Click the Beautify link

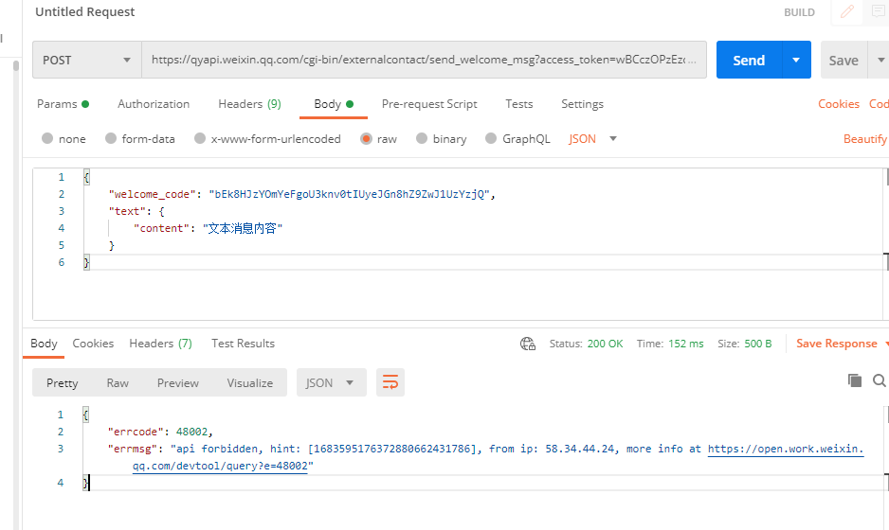(864, 139)
